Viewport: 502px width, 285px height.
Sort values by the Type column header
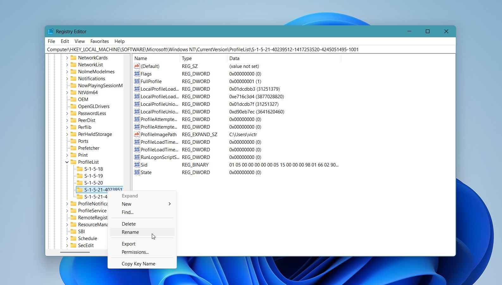pos(203,58)
